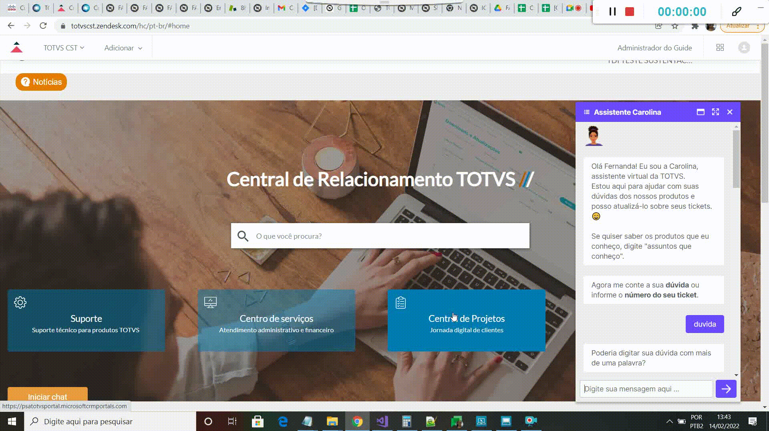Bookmark this page with the star

click(x=675, y=26)
